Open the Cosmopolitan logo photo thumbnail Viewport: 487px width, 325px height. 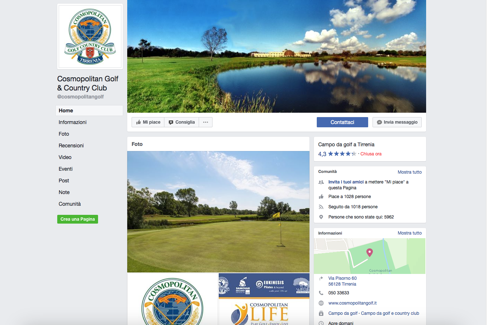[x=172, y=299]
